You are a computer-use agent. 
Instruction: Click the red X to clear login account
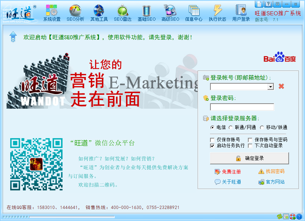281,86
